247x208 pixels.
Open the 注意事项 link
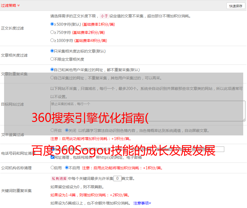click(142, 203)
